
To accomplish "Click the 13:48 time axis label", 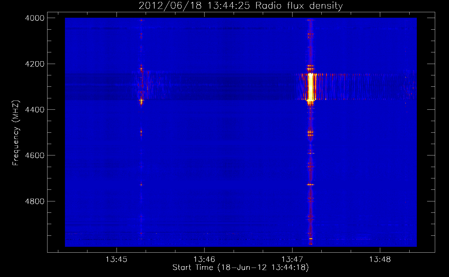I will pyautogui.click(x=380, y=259).
